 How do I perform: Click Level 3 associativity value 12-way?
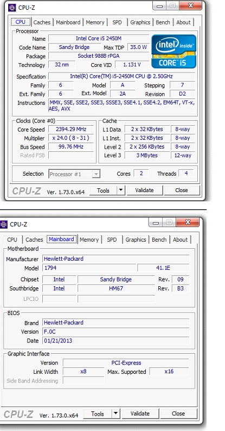point(183,155)
